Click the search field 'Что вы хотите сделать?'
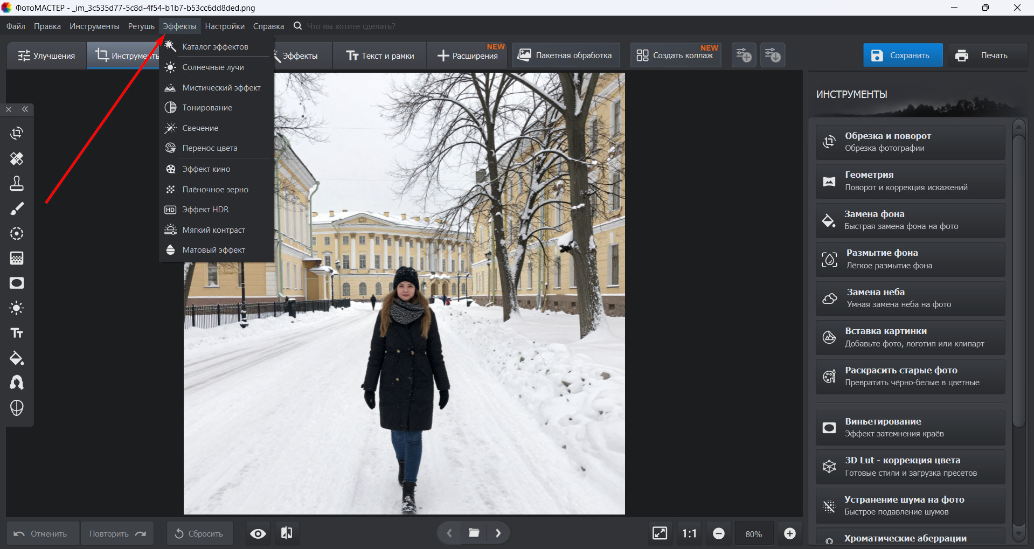This screenshot has width=1034, height=549. click(x=351, y=26)
